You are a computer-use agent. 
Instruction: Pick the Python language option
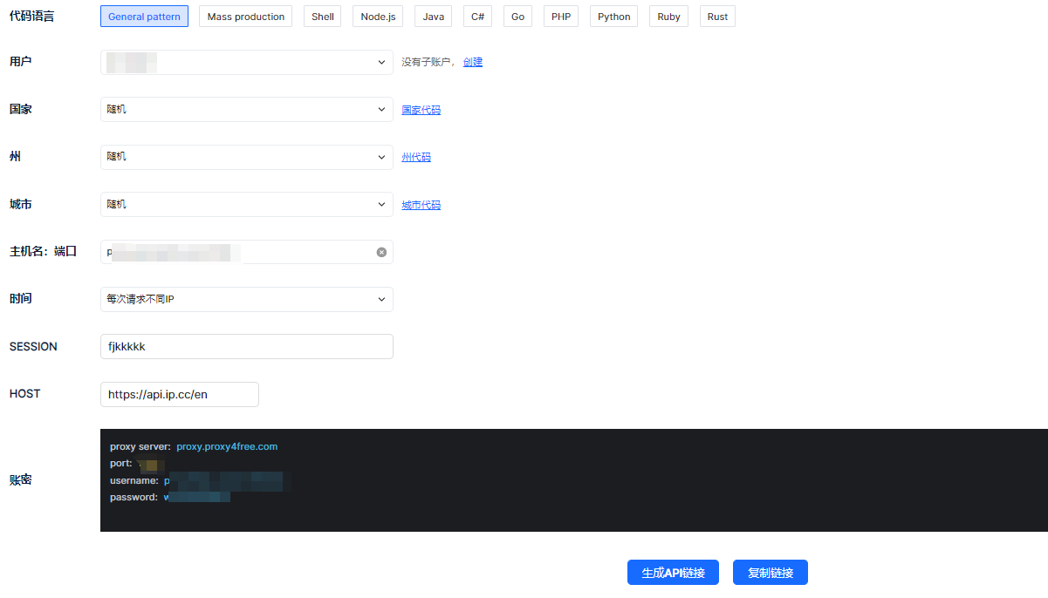tap(613, 17)
